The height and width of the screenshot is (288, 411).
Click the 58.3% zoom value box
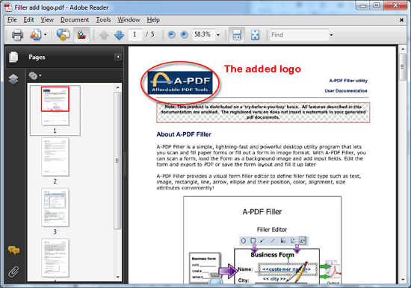tap(204, 34)
